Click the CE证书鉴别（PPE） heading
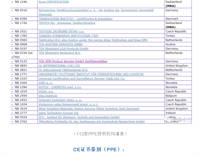This screenshot has height=157, width=201. [99, 150]
